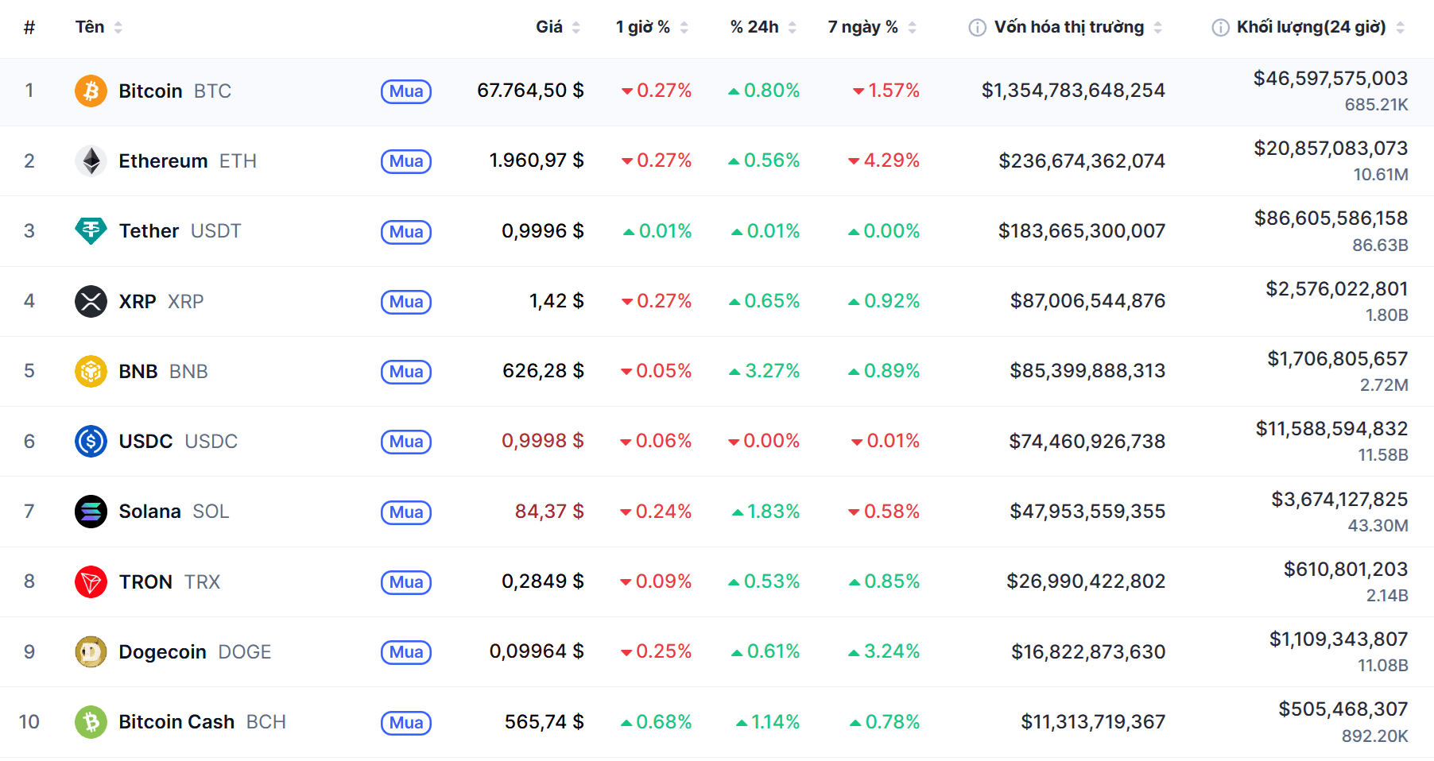Open the Solana SOL name link
This screenshot has width=1434, height=761.
pyautogui.click(x=174, y=512)
